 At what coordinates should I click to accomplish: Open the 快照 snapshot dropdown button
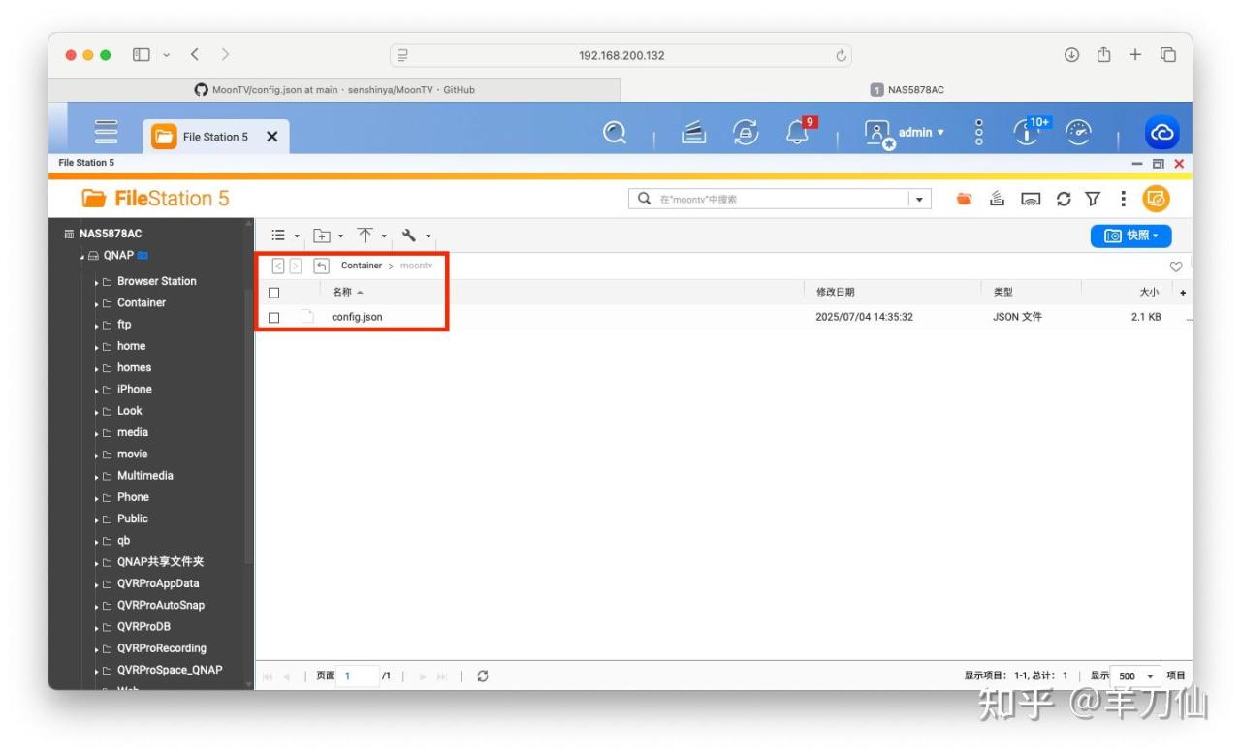(x=1130, y=236)
